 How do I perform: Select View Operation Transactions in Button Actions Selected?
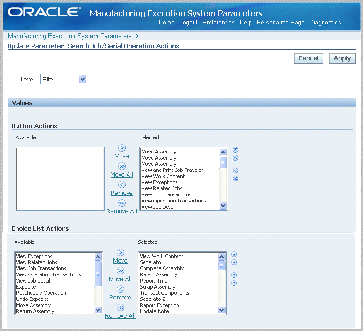point(174,201)
